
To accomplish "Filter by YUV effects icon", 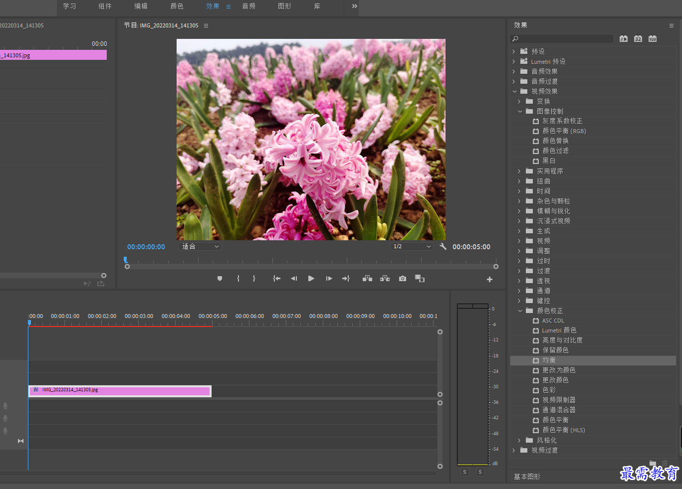I will pyautogui.click(x=653, y=39).
